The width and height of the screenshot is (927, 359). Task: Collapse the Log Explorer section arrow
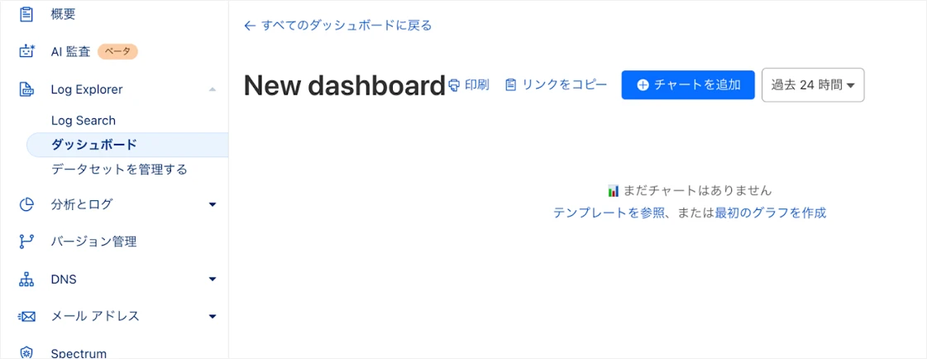(x=213, y=89)
